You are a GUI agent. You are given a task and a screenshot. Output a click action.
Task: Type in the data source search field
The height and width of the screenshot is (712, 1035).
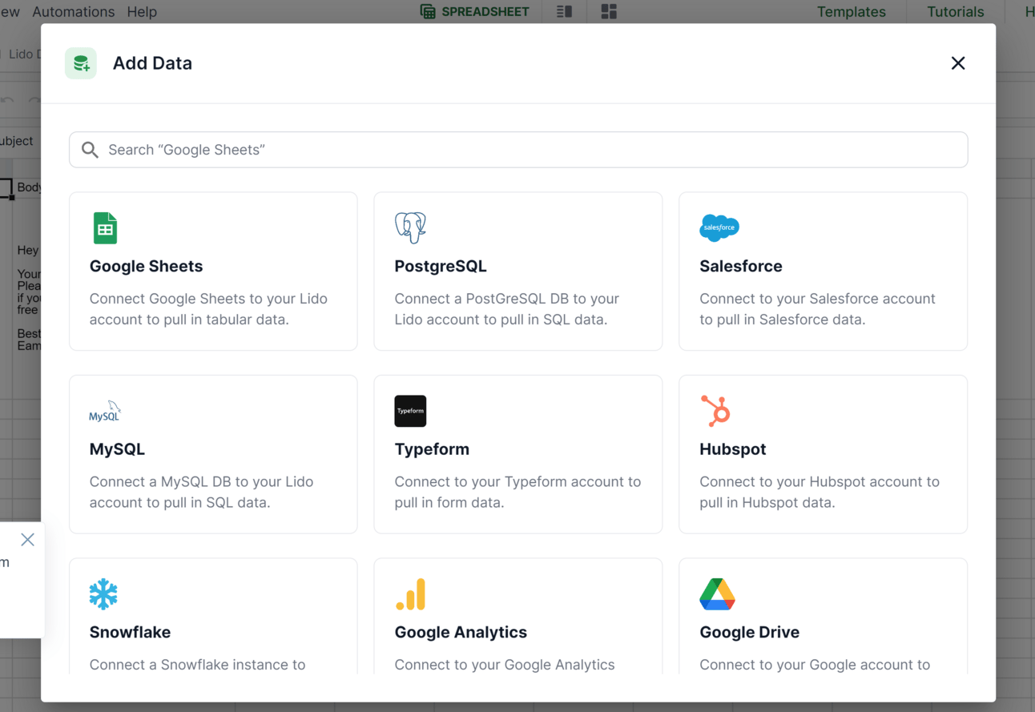pos(529,150)
